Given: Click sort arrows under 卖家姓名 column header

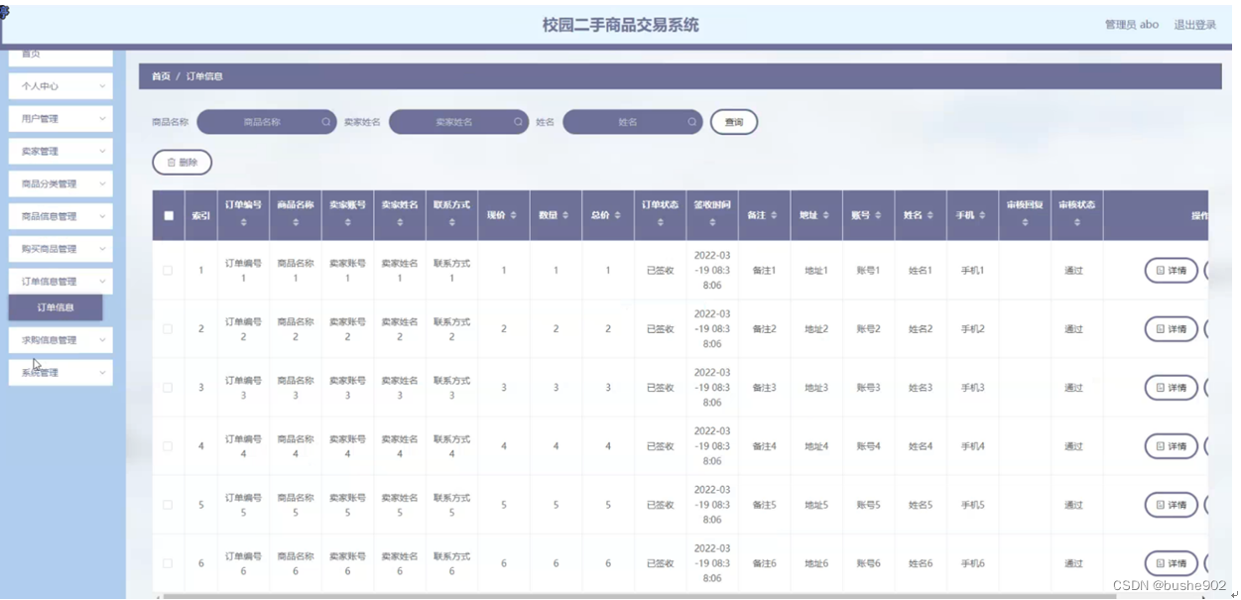Looking at the screenshot, I should (400, 223).
